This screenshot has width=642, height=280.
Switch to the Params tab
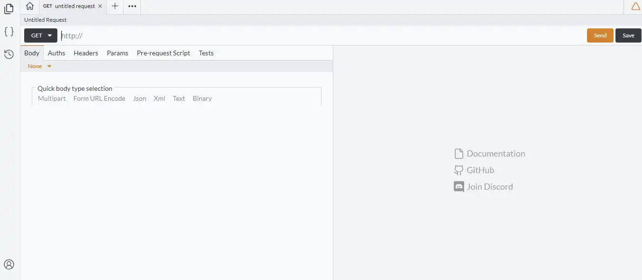[118, 53]
